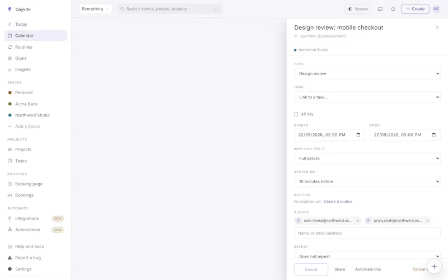This screenshot has height=280, width=448.
Task: Click the Projects grid icon
Action: pos(10,150)
